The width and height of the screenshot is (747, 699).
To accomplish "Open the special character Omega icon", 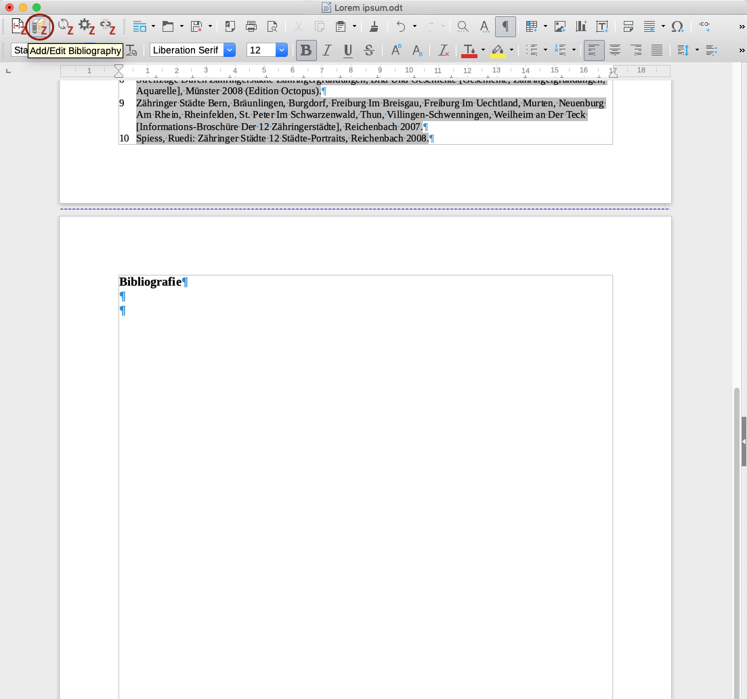I will 677,26.
